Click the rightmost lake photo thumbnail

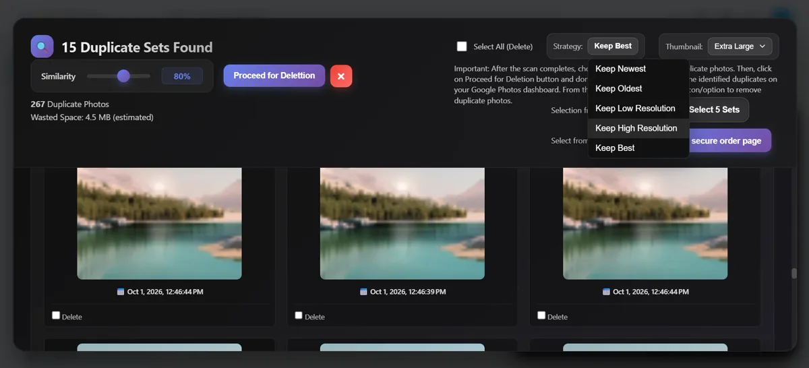coord(645,223)
